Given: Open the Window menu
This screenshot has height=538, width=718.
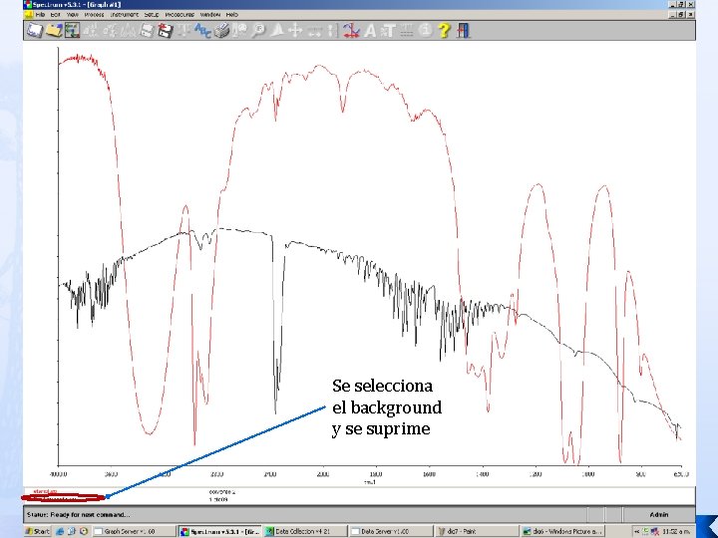Looking at the screenshot, I should pyautogui.click(x=209, y=15).
